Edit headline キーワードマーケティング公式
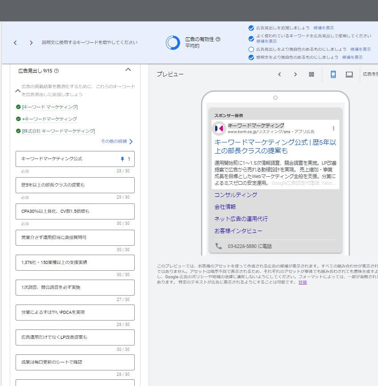378x386 pixels. tap(75, 159)
